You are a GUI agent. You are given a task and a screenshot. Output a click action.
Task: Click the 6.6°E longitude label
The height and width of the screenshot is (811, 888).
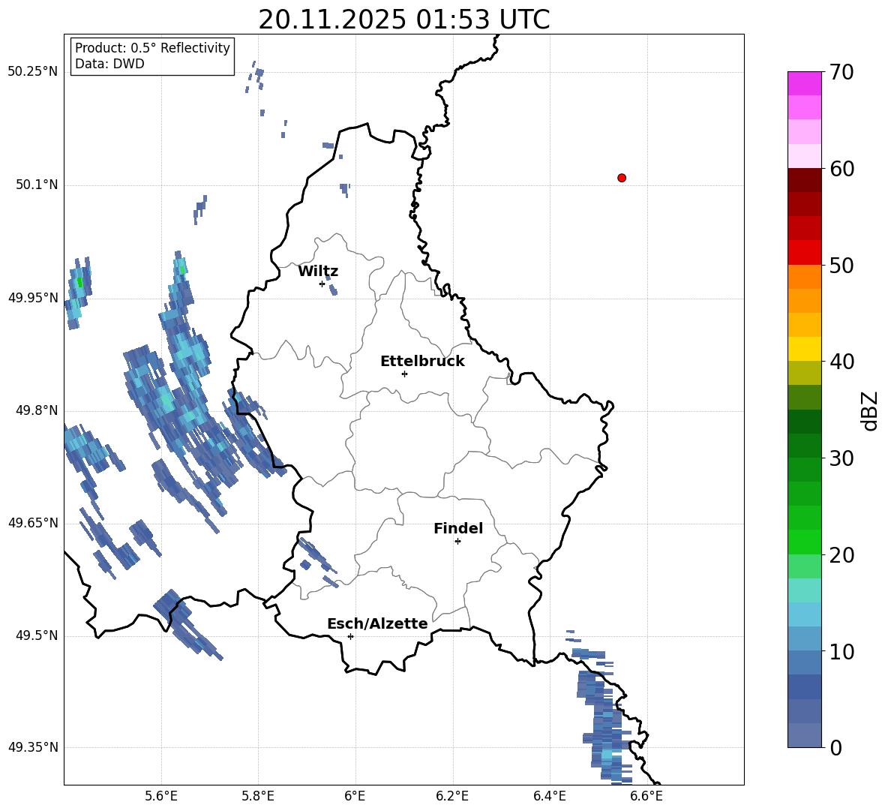coord(646,796)
